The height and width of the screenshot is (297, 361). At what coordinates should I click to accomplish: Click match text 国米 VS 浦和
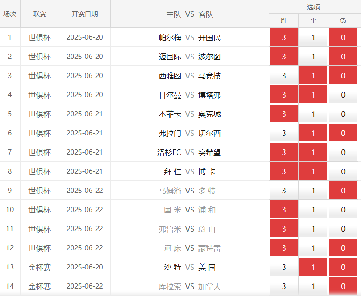190,210
